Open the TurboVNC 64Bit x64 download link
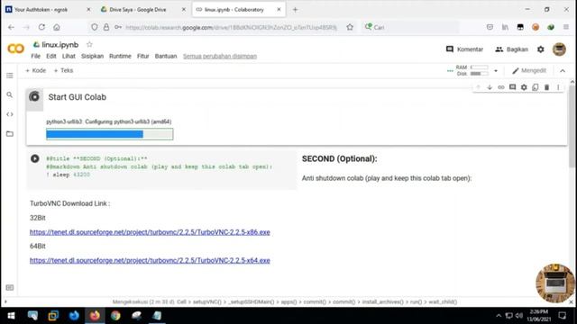The width and height of the screenshot is (577, 324). coord(150,260)
